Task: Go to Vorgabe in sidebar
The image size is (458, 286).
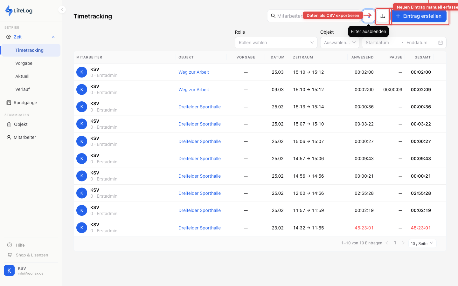Action: (x=24, y=63)
